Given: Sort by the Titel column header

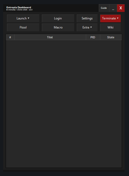Looking at the screenshot, I should (50, 37).
